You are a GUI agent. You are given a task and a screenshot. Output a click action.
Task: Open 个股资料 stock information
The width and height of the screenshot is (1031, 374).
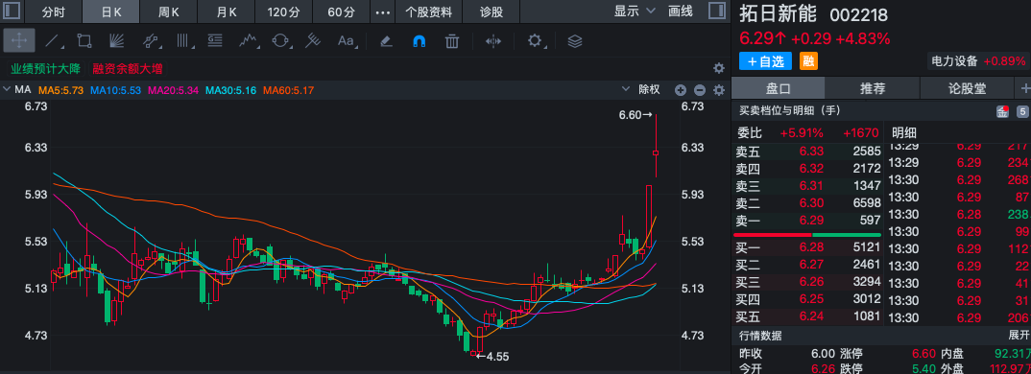coord(429,12)
